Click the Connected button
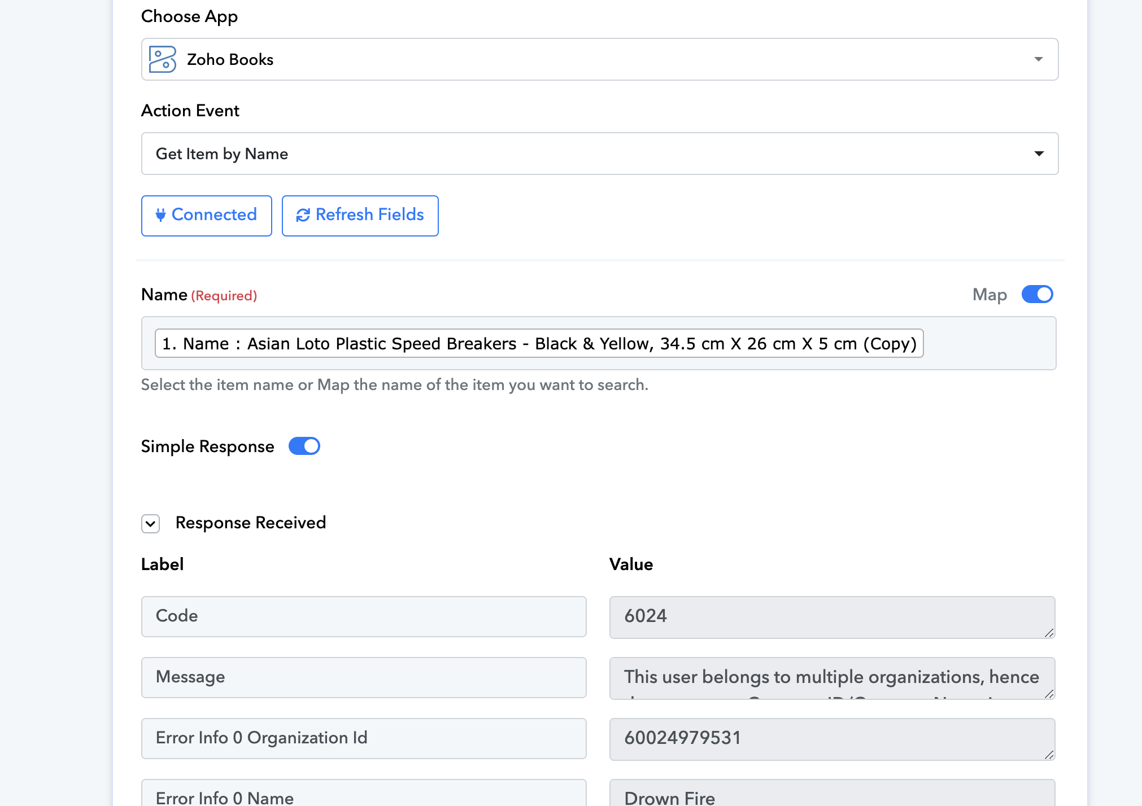The image size is (1142, 806). coord(206,215)
